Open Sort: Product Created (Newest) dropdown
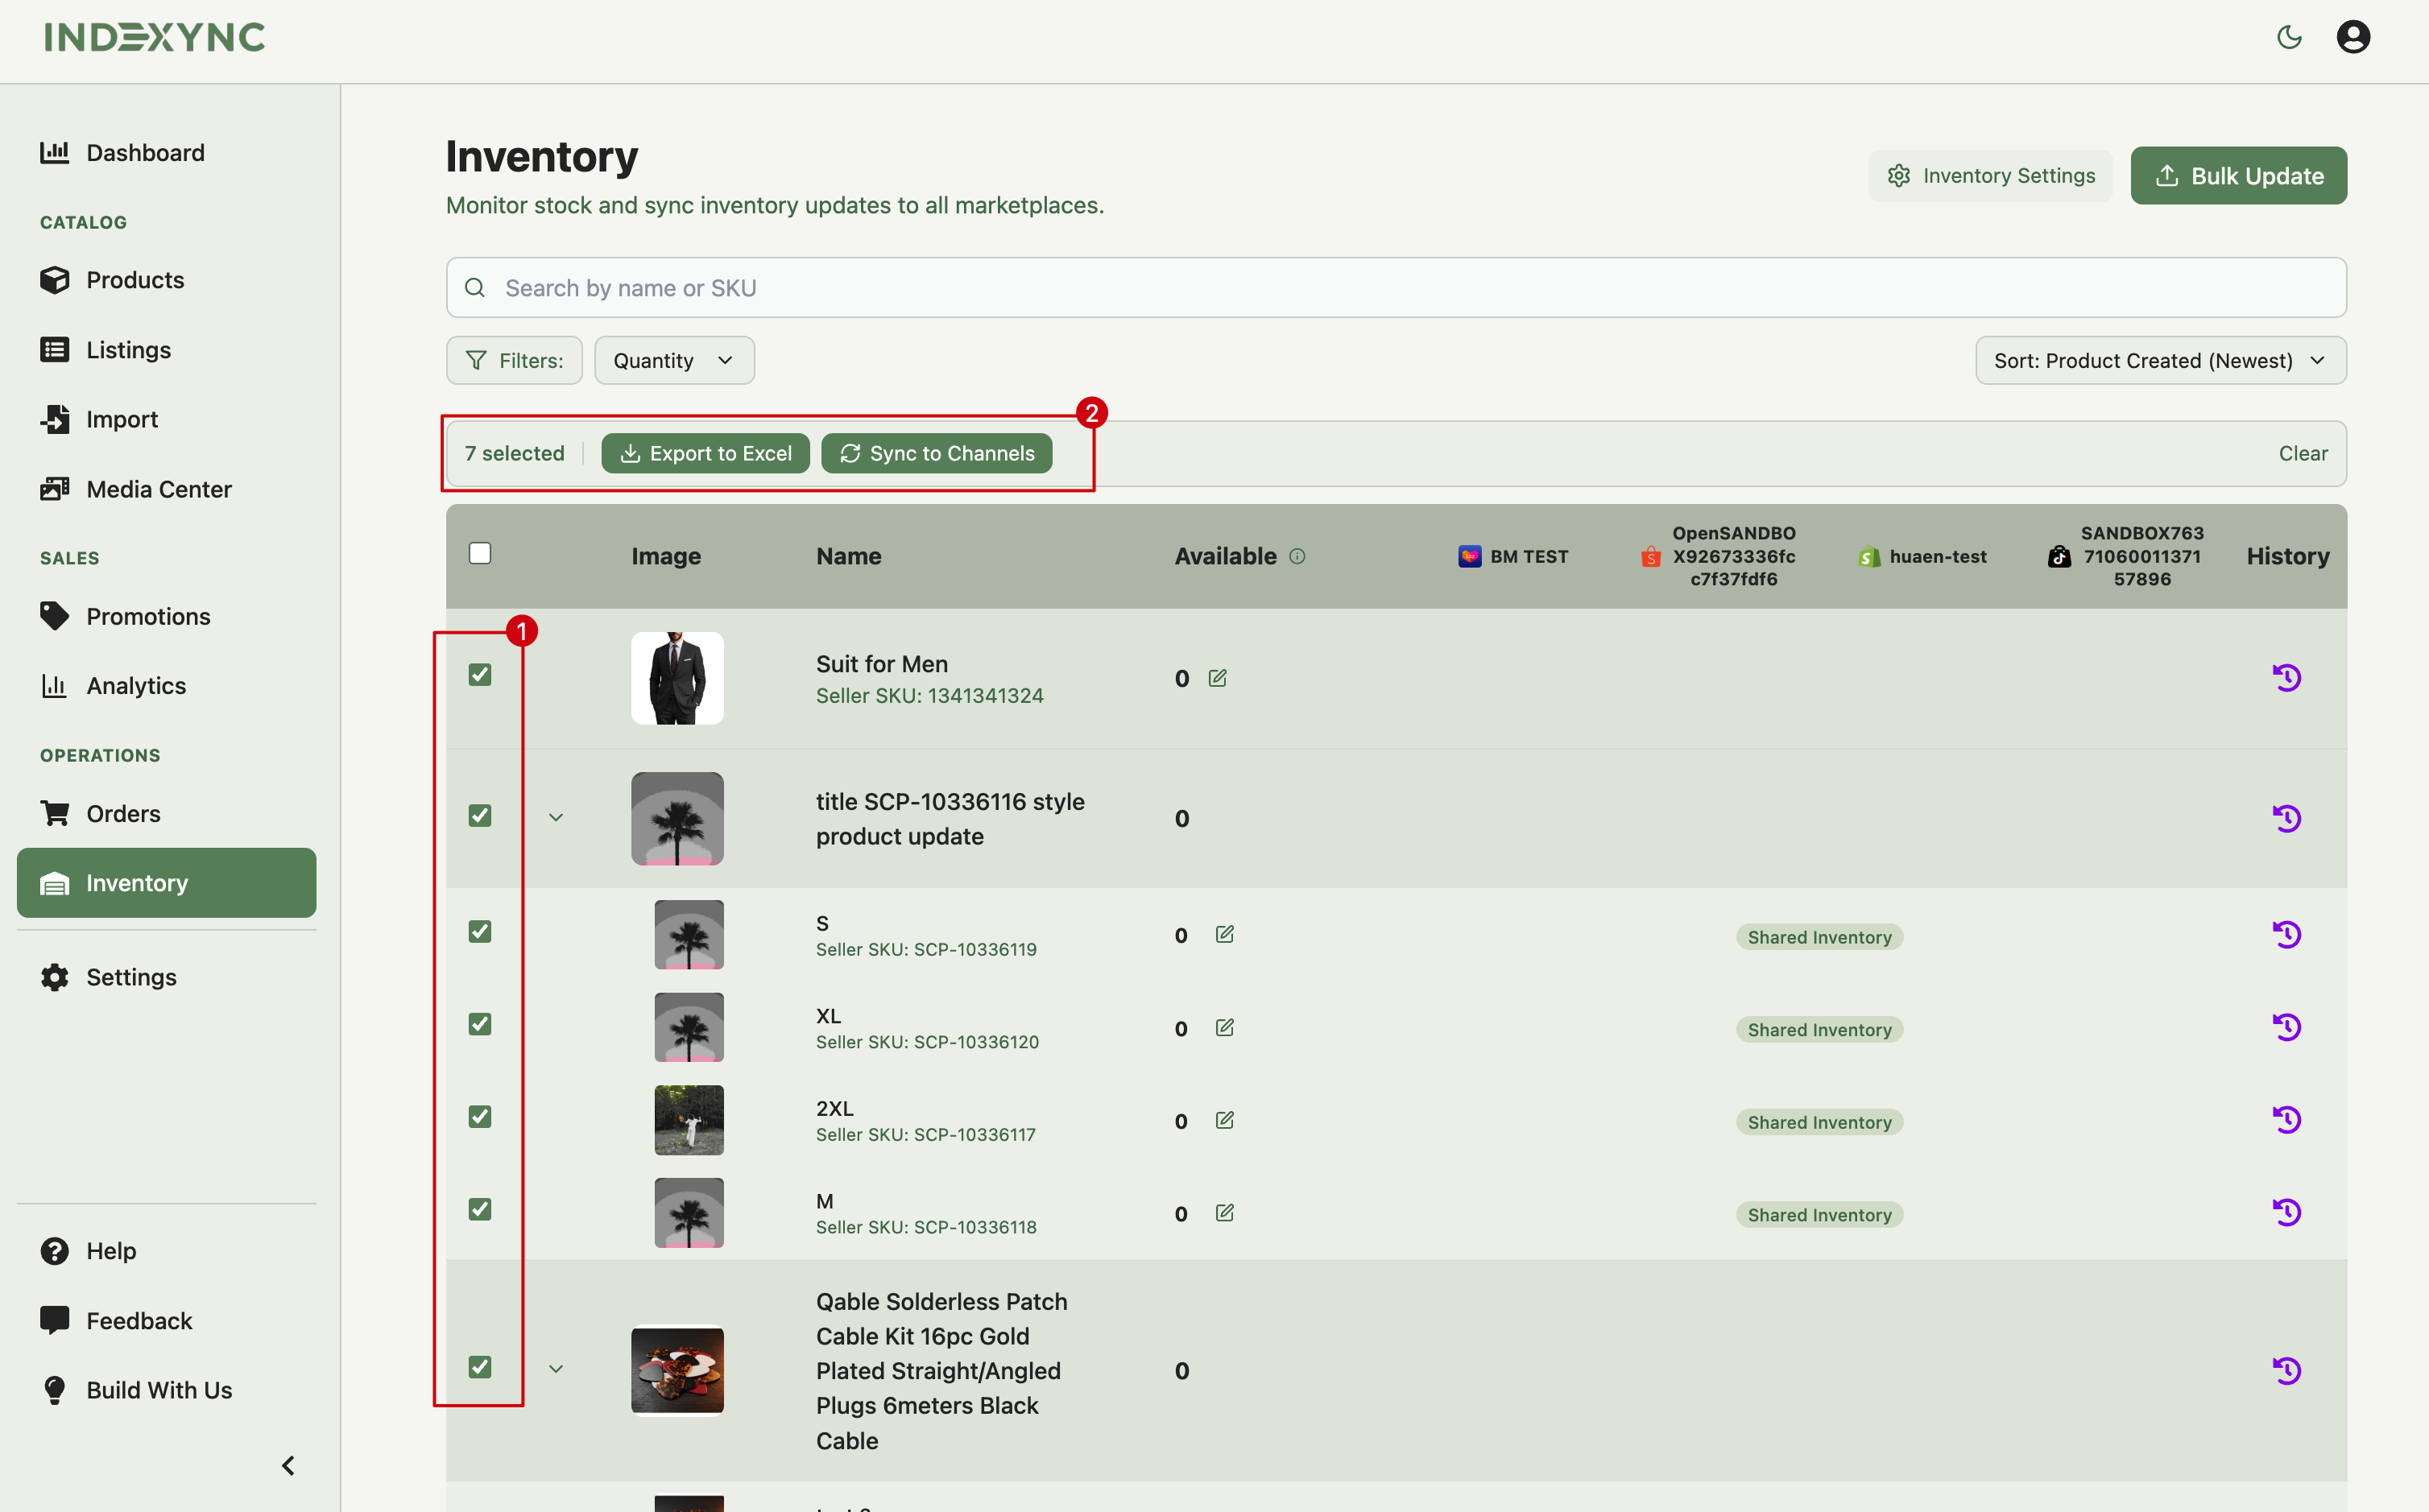Screen dimensions: 2429x1512 (x=2160, y=360)
